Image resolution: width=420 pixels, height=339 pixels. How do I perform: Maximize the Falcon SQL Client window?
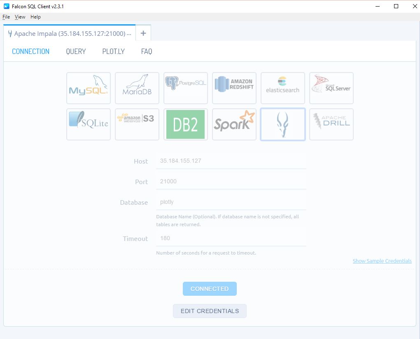396,6
